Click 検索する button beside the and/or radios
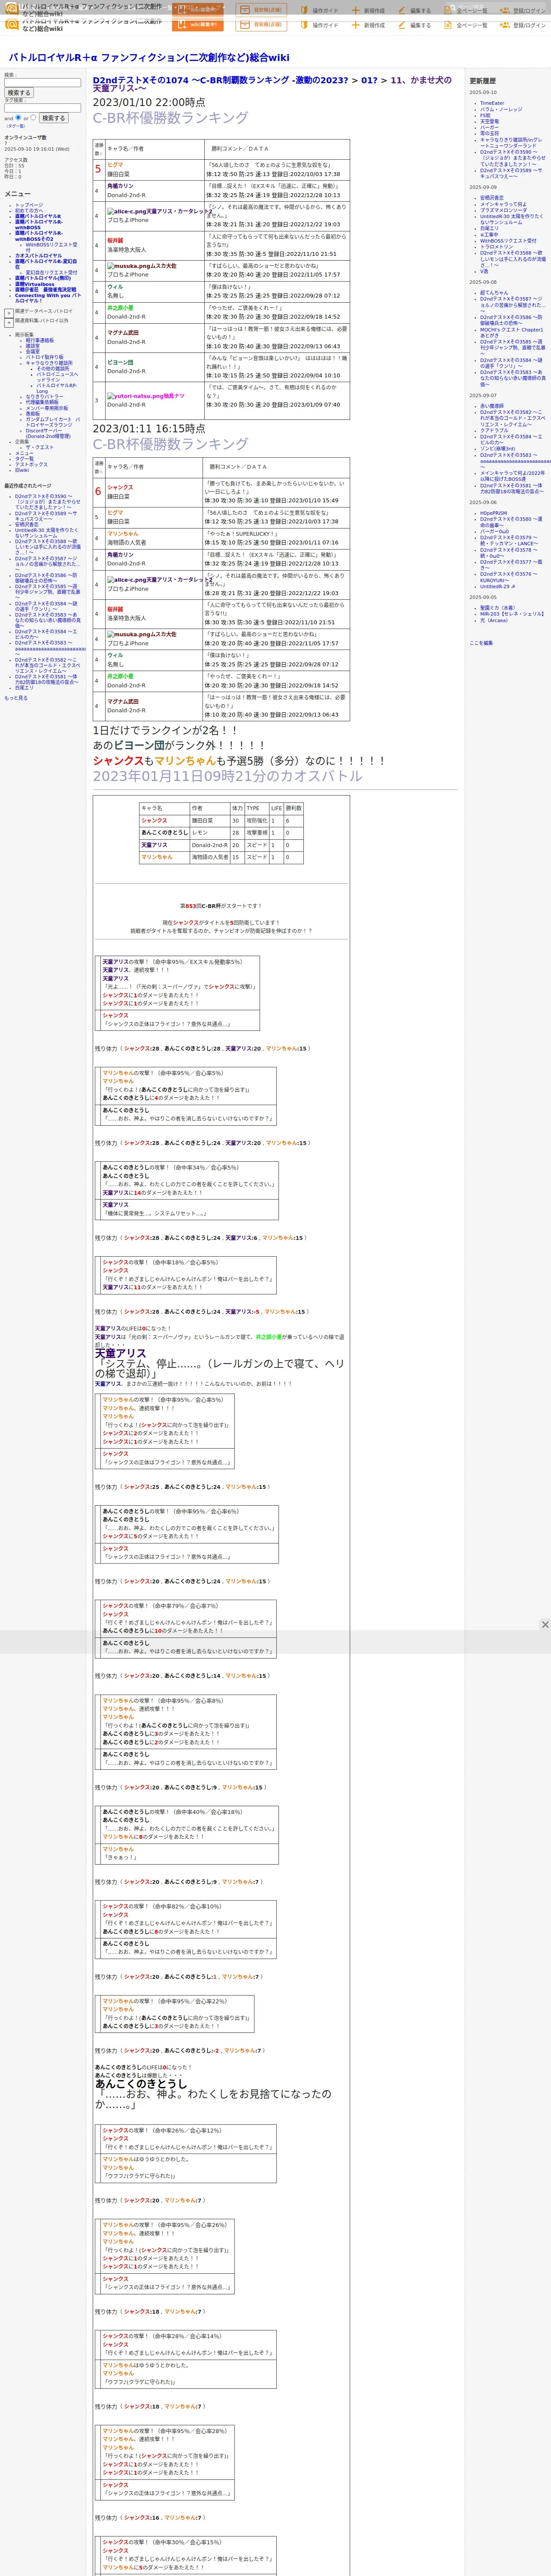 click(53, 118)
